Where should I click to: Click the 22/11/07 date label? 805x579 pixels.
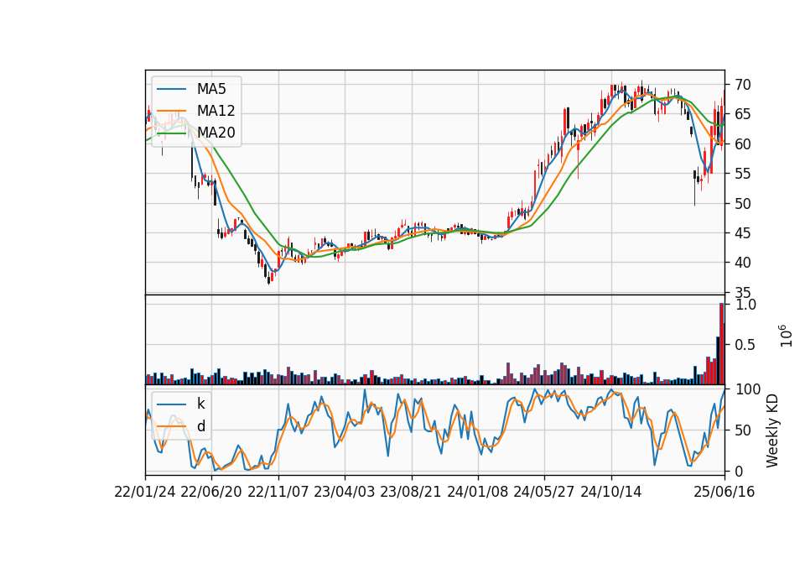pyautogui.click(x=278, y=492)
